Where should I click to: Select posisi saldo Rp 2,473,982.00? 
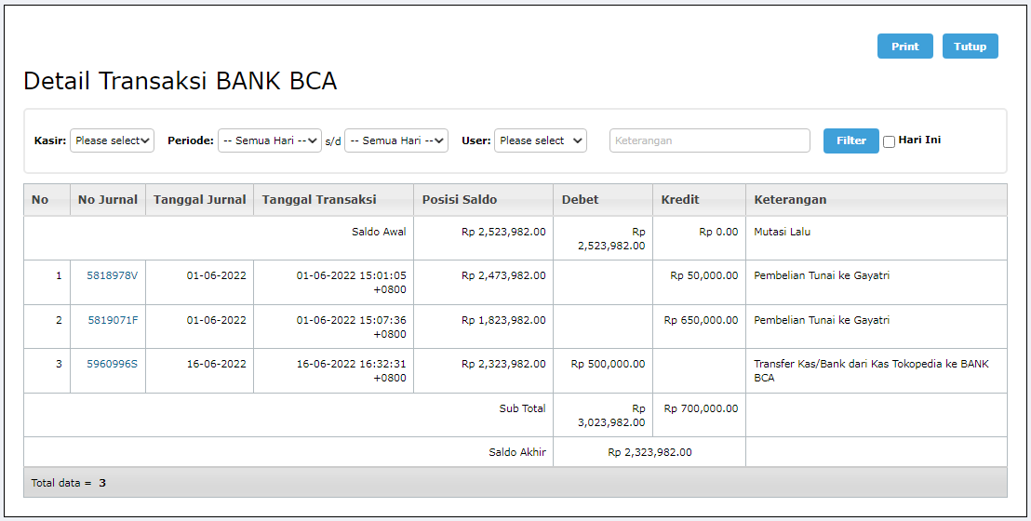(x=503, y=275)
